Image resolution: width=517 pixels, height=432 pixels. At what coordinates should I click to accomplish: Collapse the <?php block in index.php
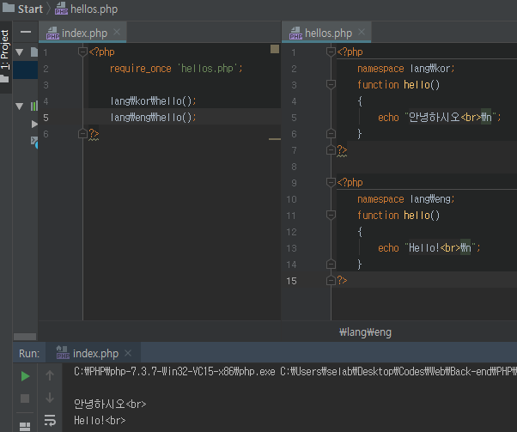(82, 52)
